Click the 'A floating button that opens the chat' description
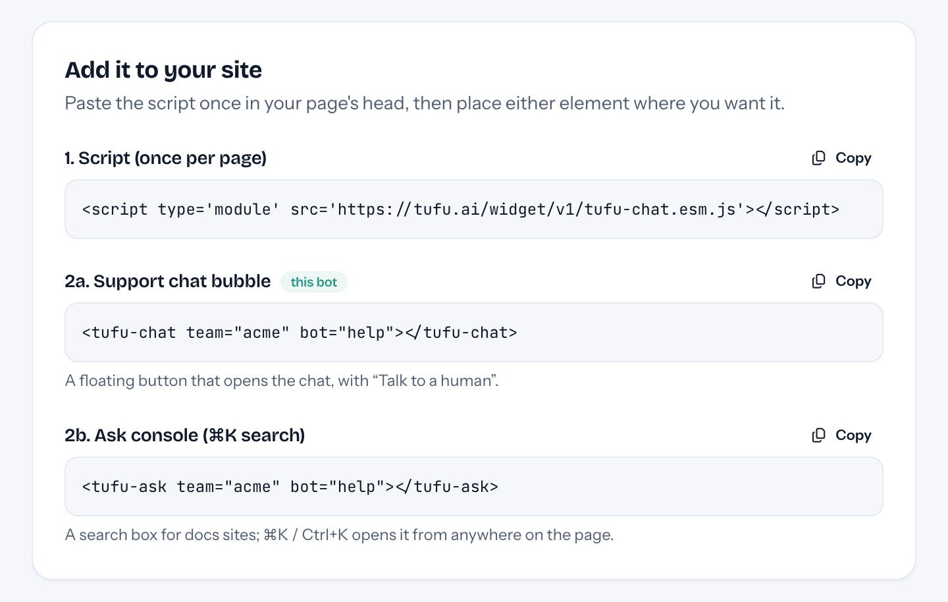 point(282,381)
